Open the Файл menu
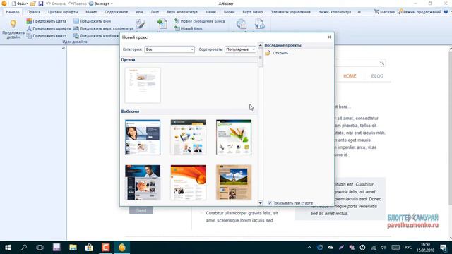 20,4
